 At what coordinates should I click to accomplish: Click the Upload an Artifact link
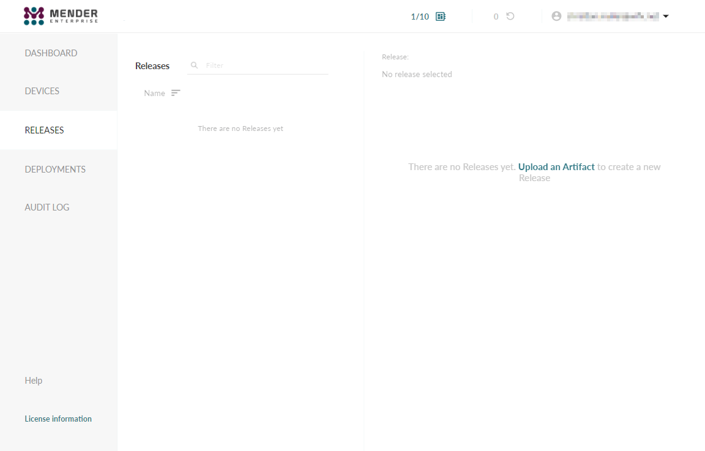pyautogui.click(x=556, y=167)
